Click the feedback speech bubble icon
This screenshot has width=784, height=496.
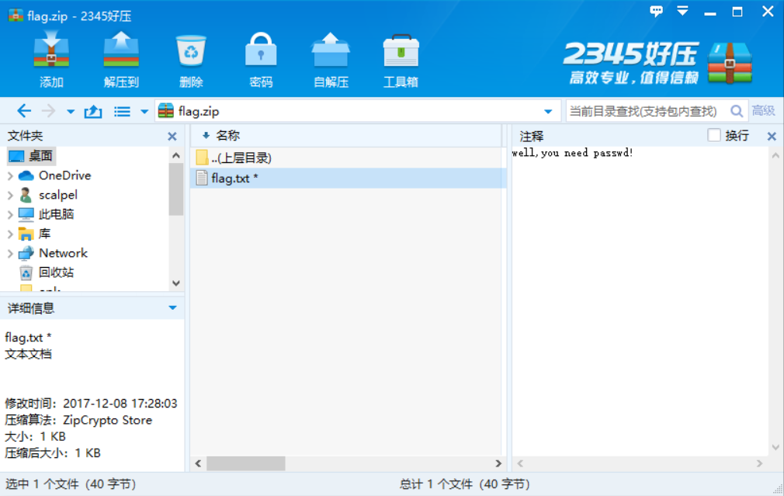pyautogui.click(x=656, y=11)
